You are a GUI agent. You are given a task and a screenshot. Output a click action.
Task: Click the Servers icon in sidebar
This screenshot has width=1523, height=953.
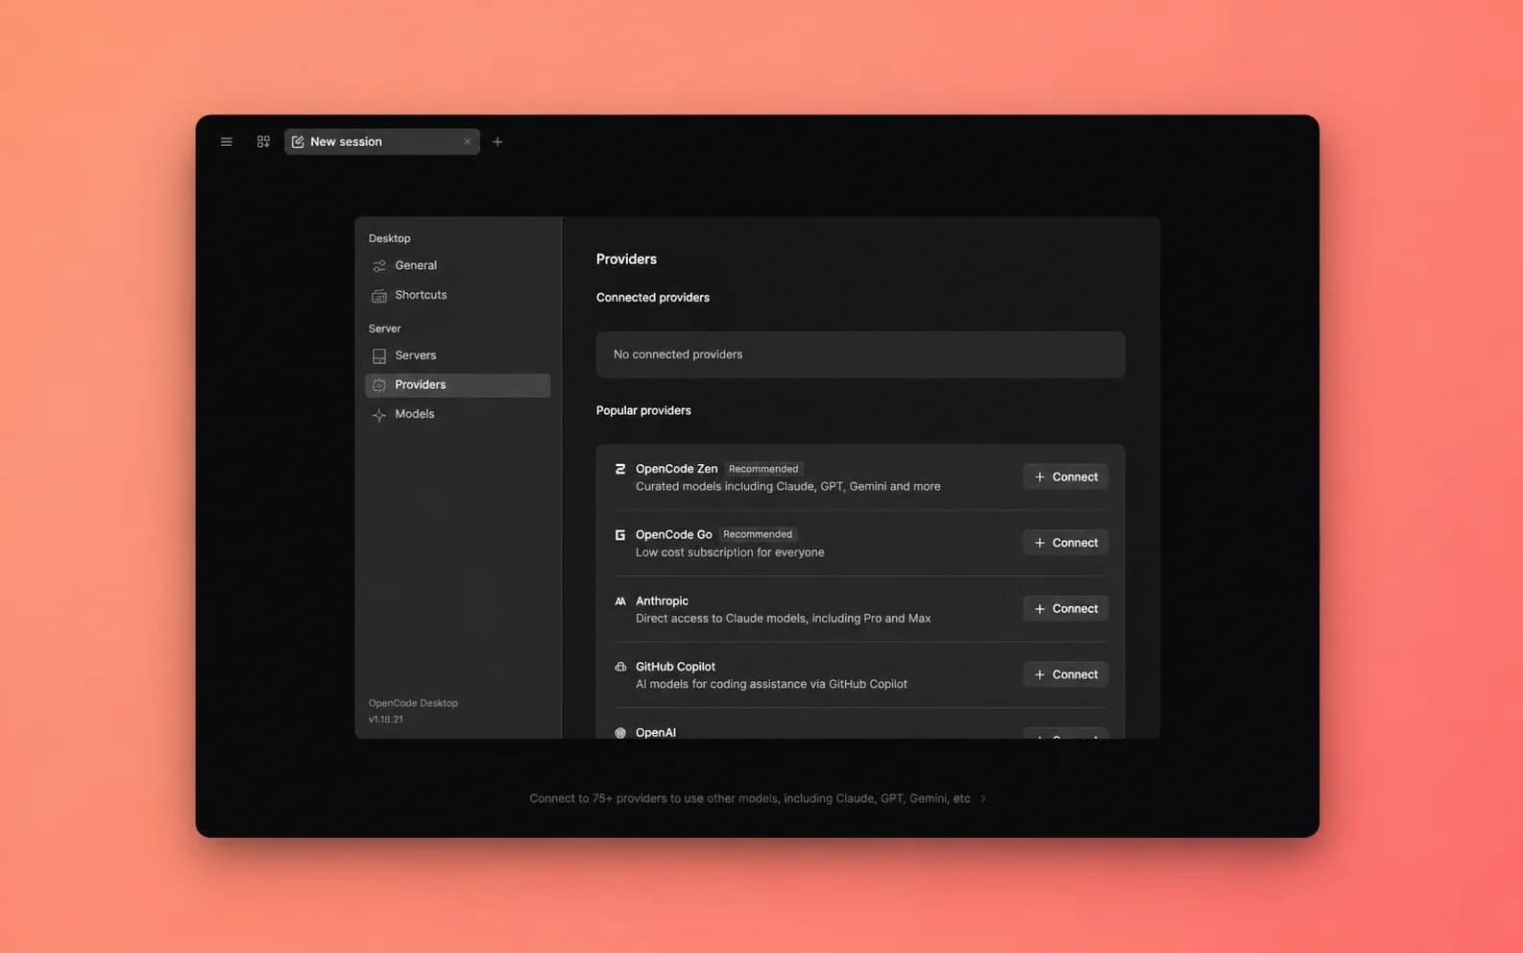point(379,356)
